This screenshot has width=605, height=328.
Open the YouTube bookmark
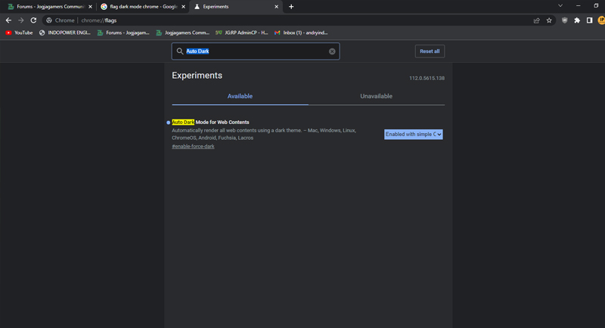(x=20, y=32)
